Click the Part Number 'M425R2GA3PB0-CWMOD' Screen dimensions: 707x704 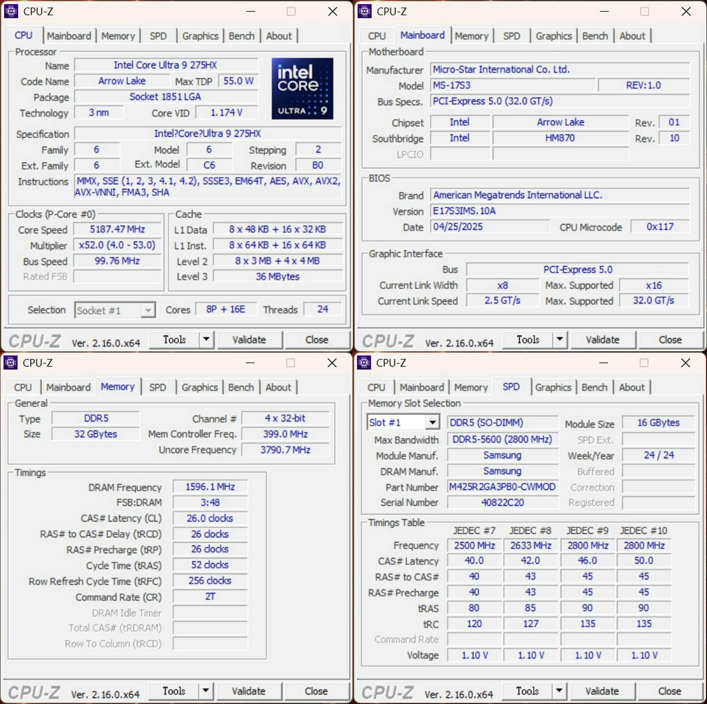503,487
